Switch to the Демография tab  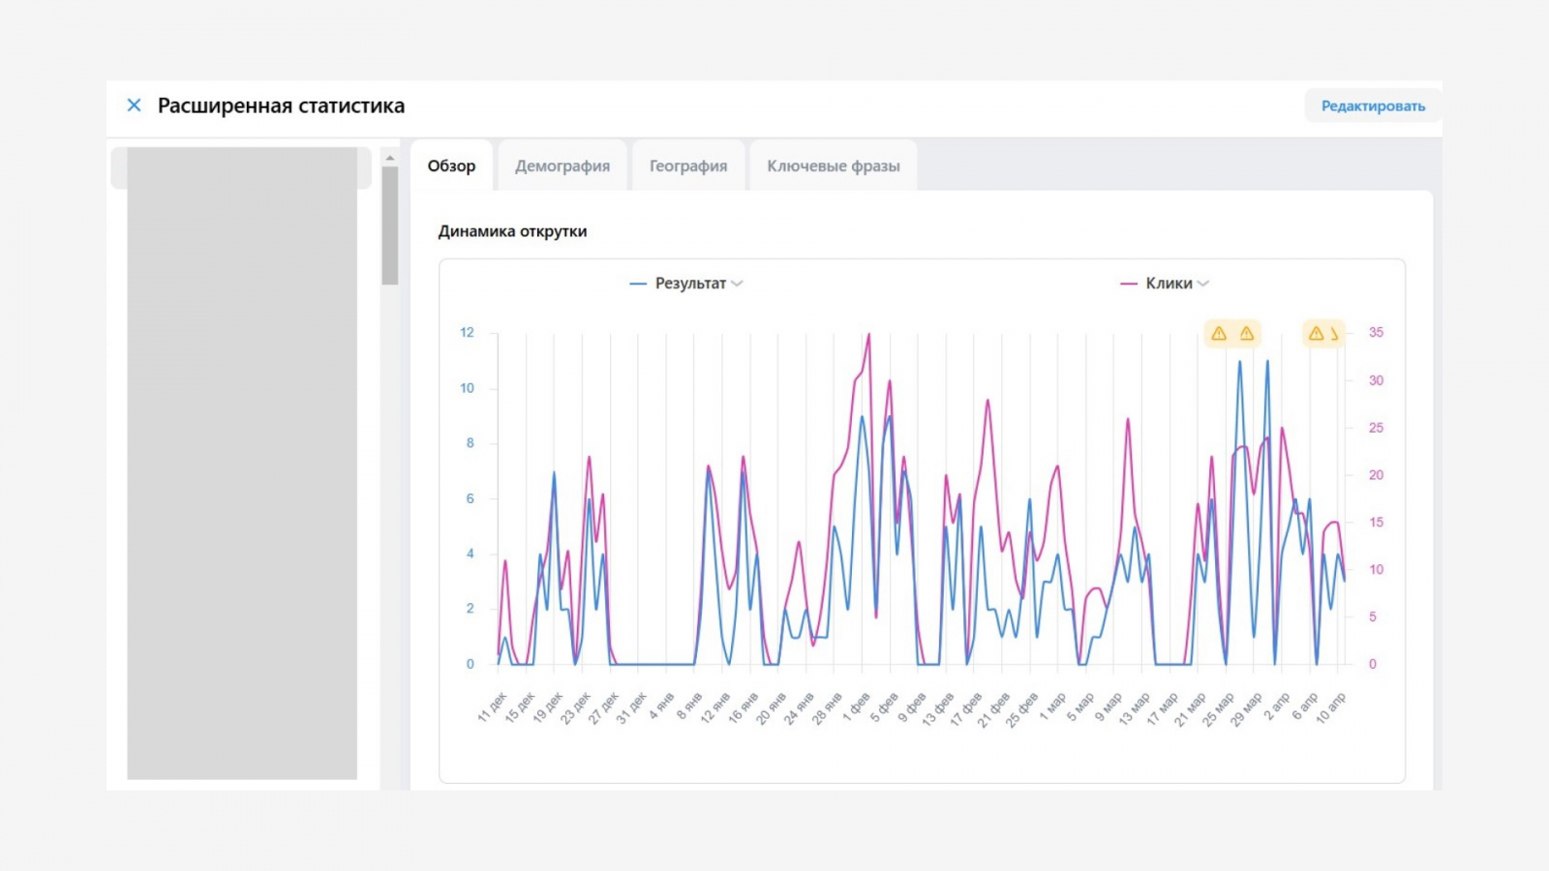(562, 166)
